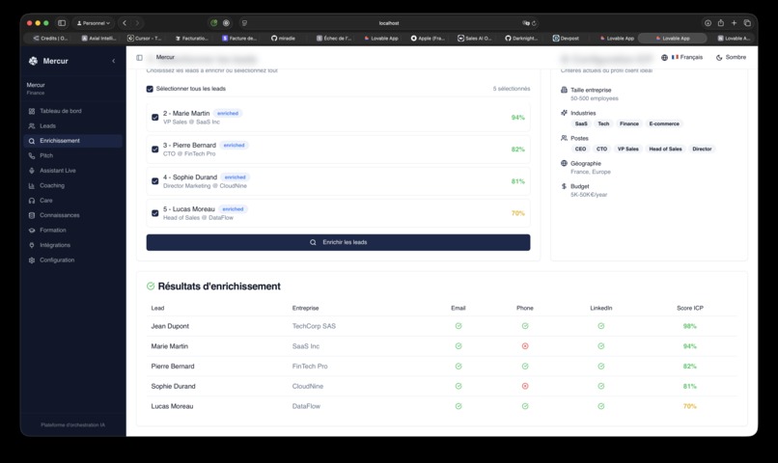Image resolution: width=778 pixels, height=463 pixels.
Task: Click the Tech industry tag
Action: (x=603, y=123)
